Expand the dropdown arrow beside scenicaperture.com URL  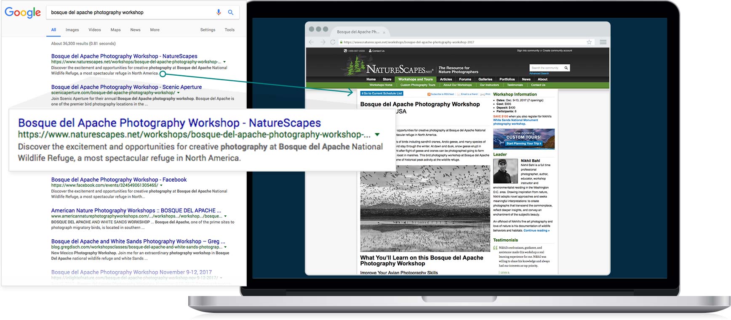(x=179, y=93)
